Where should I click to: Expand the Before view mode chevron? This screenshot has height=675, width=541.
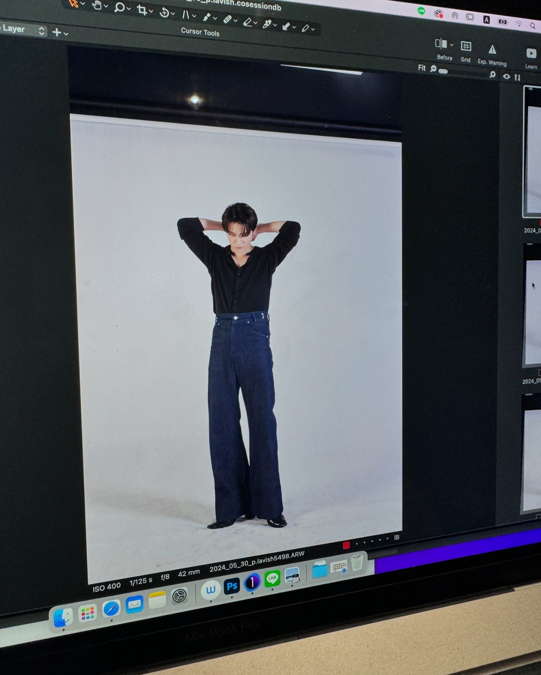[452, 45]
